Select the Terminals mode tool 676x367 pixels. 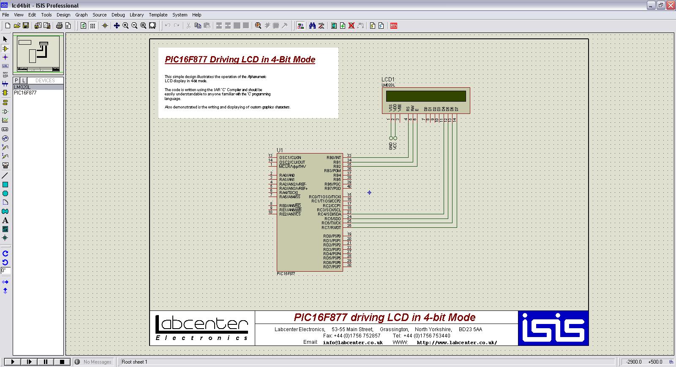click(x=5, y=103)
